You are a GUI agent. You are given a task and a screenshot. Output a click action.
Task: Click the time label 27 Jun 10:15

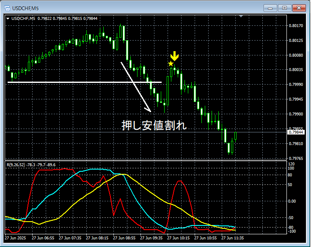click(178, 238)
